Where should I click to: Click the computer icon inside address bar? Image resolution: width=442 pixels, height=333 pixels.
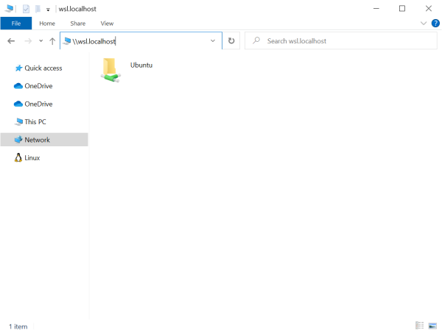pos(67,41)
